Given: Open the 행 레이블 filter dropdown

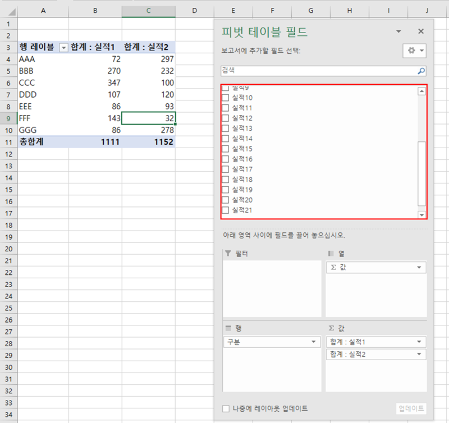Looking at the screenshot, I should coord(63,48).
